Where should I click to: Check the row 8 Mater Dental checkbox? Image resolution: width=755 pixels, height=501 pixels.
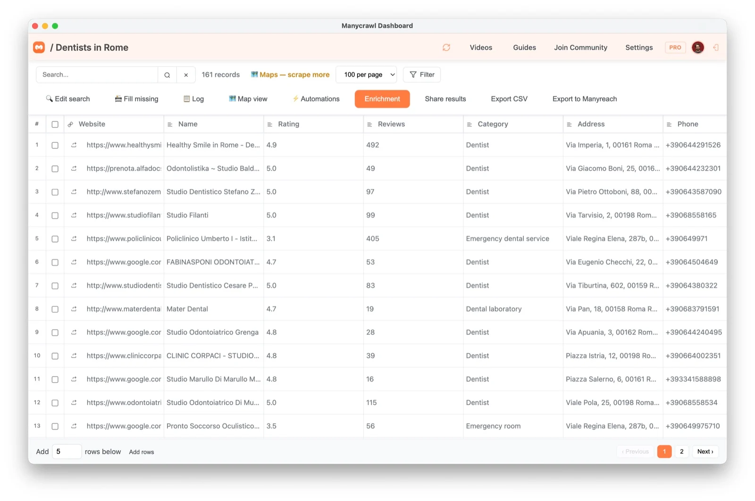[55, 309]
